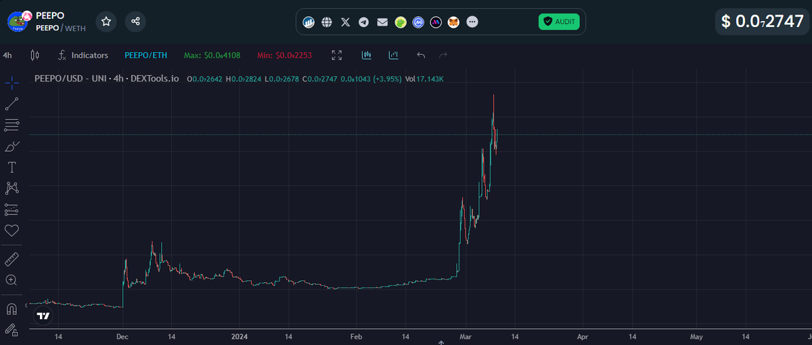This screenshot has width=812, height=345.
Task: Click the 2024 label on time axis
Action: 240,336
